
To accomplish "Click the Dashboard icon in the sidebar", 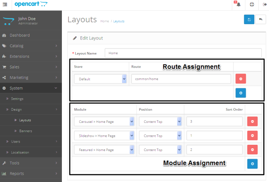I will tap(4, 35).
